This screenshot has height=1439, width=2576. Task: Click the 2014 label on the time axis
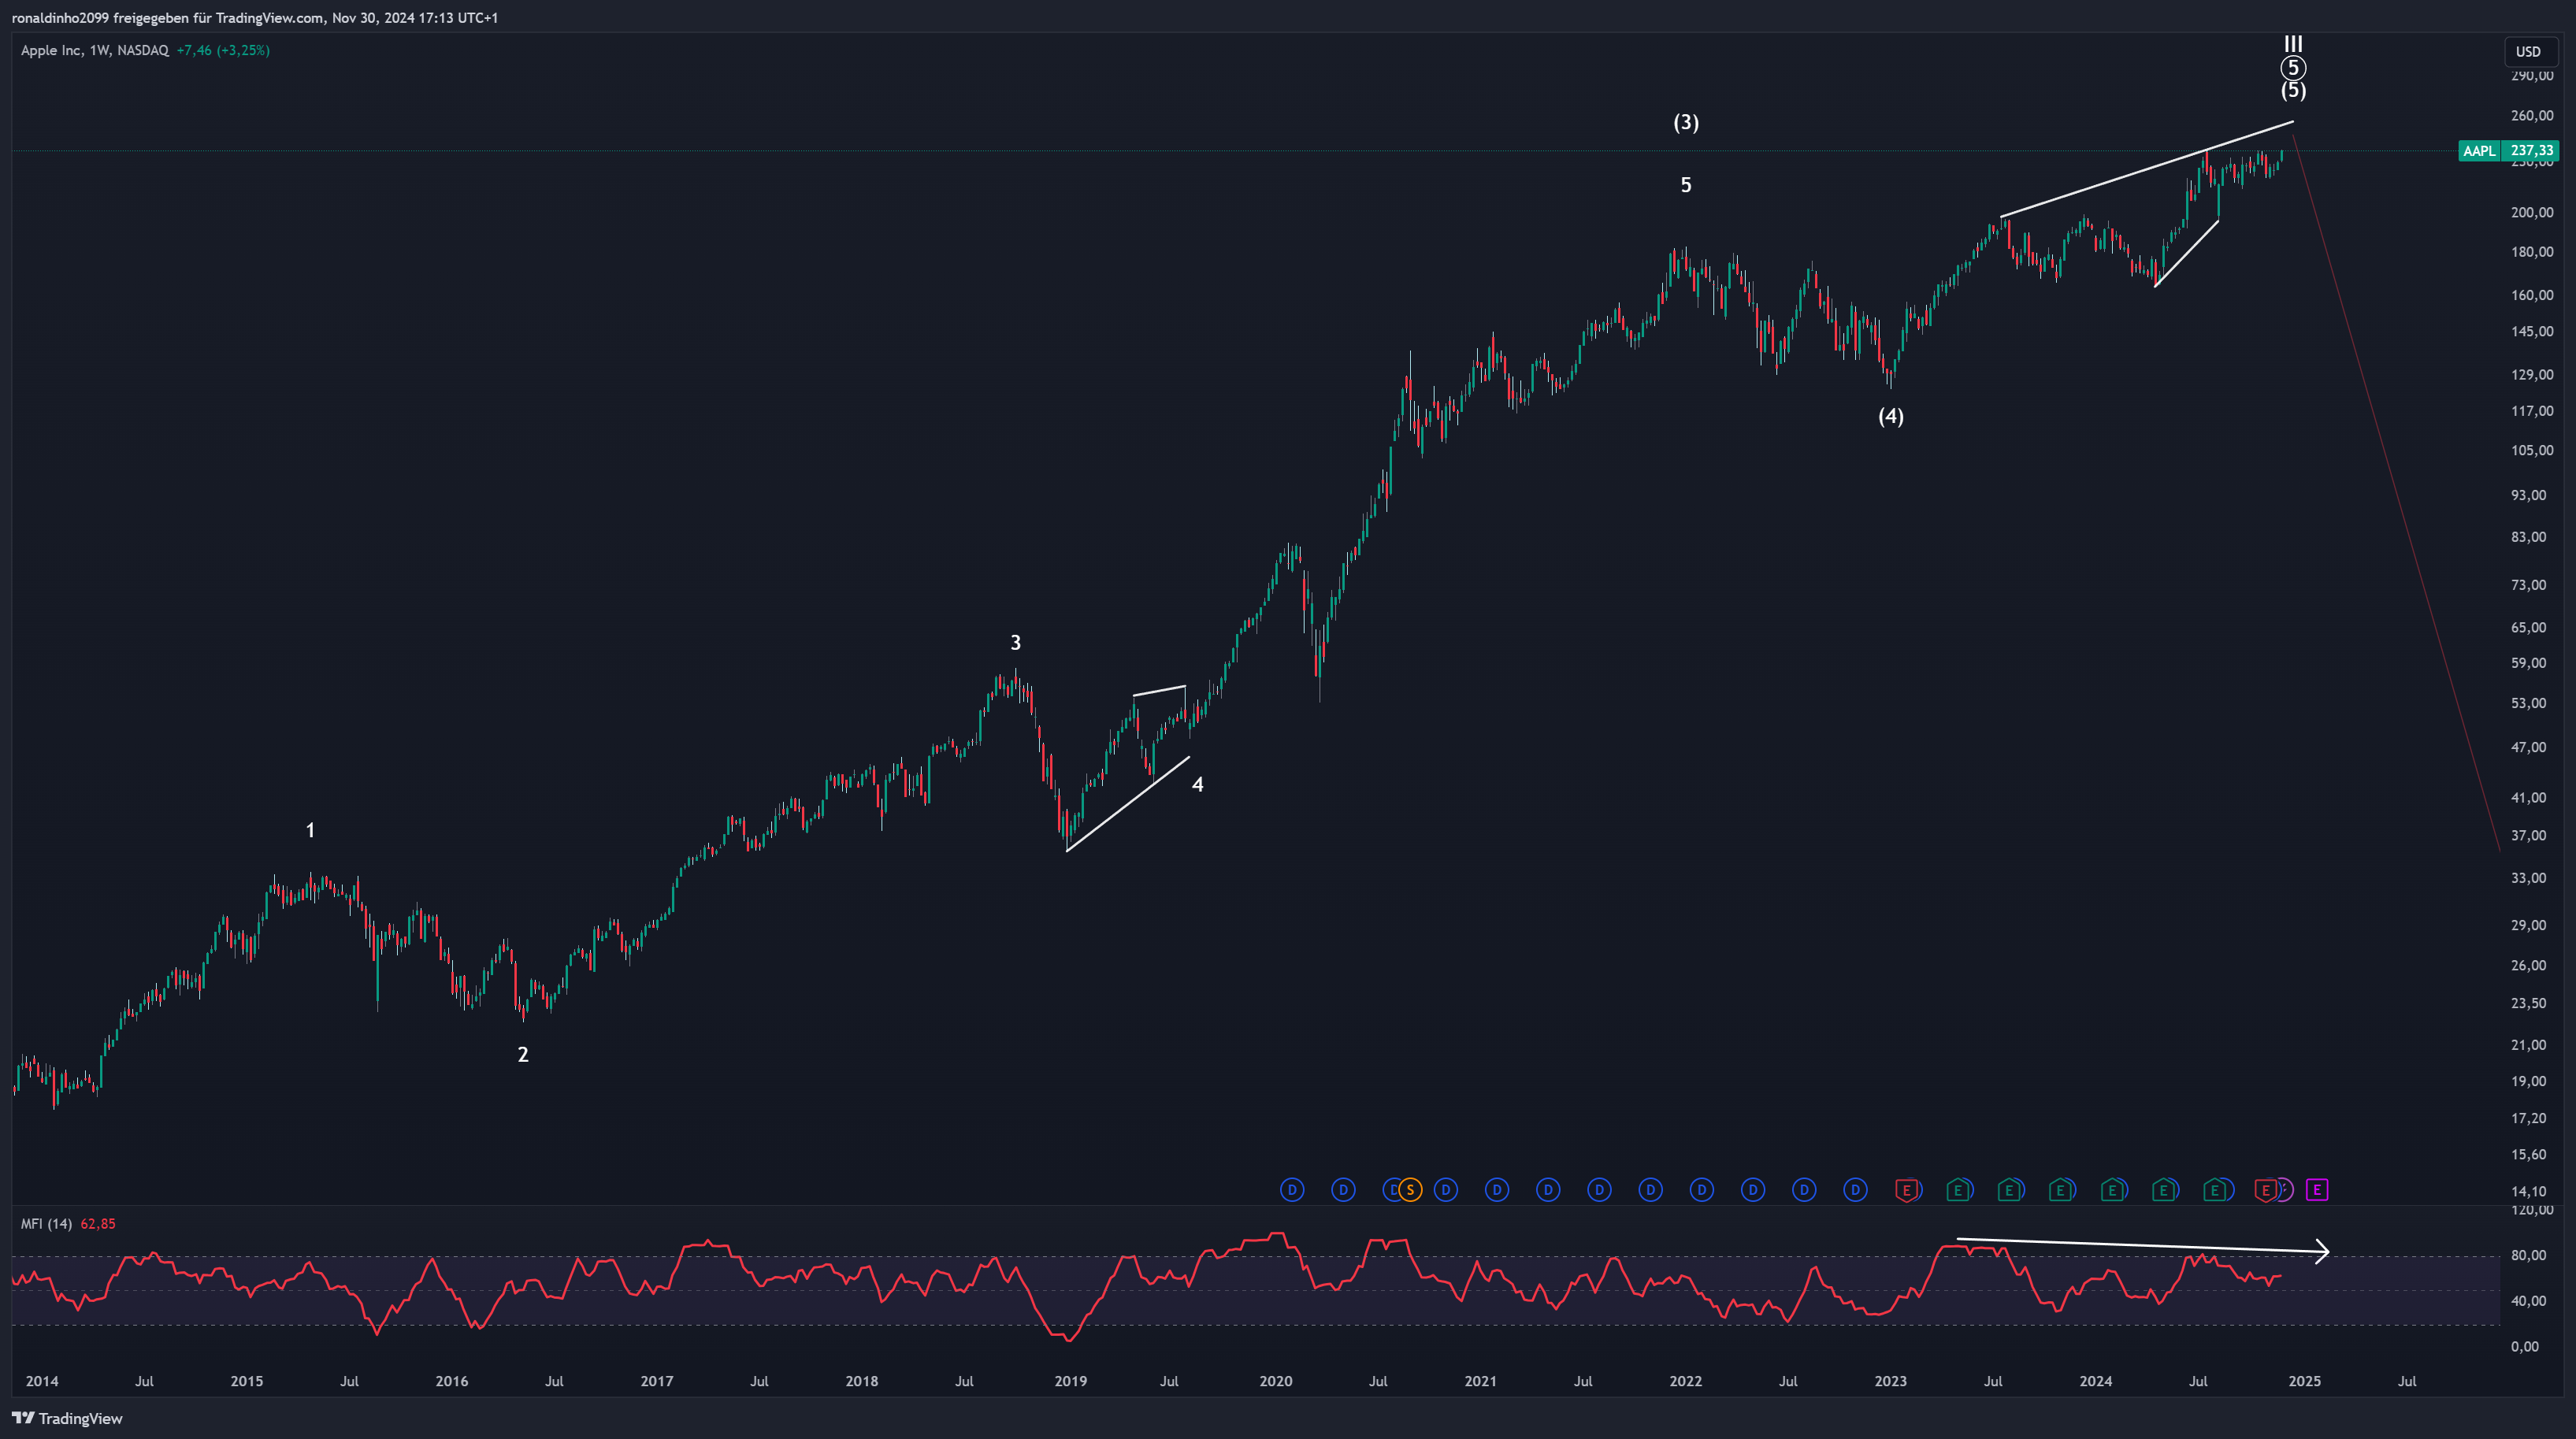point(42,1381)
